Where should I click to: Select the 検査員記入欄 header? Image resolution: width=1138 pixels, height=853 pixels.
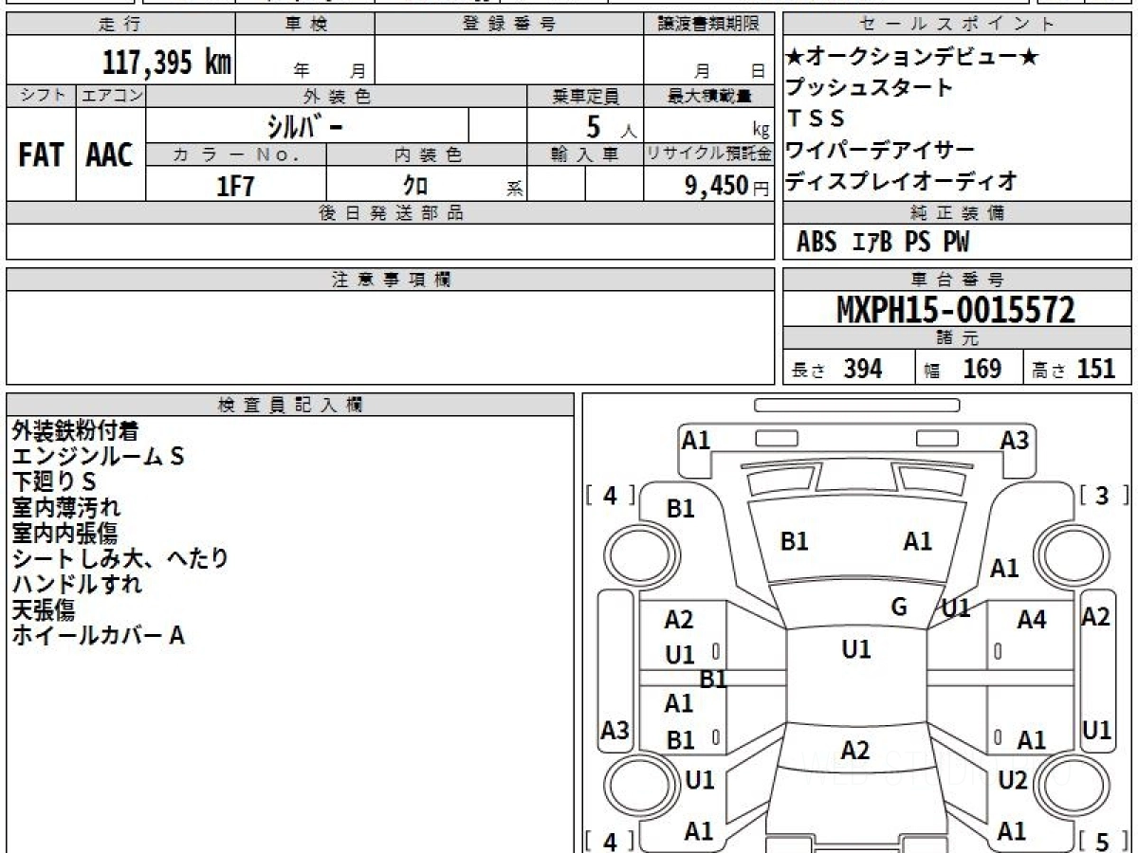click(290, 405)
